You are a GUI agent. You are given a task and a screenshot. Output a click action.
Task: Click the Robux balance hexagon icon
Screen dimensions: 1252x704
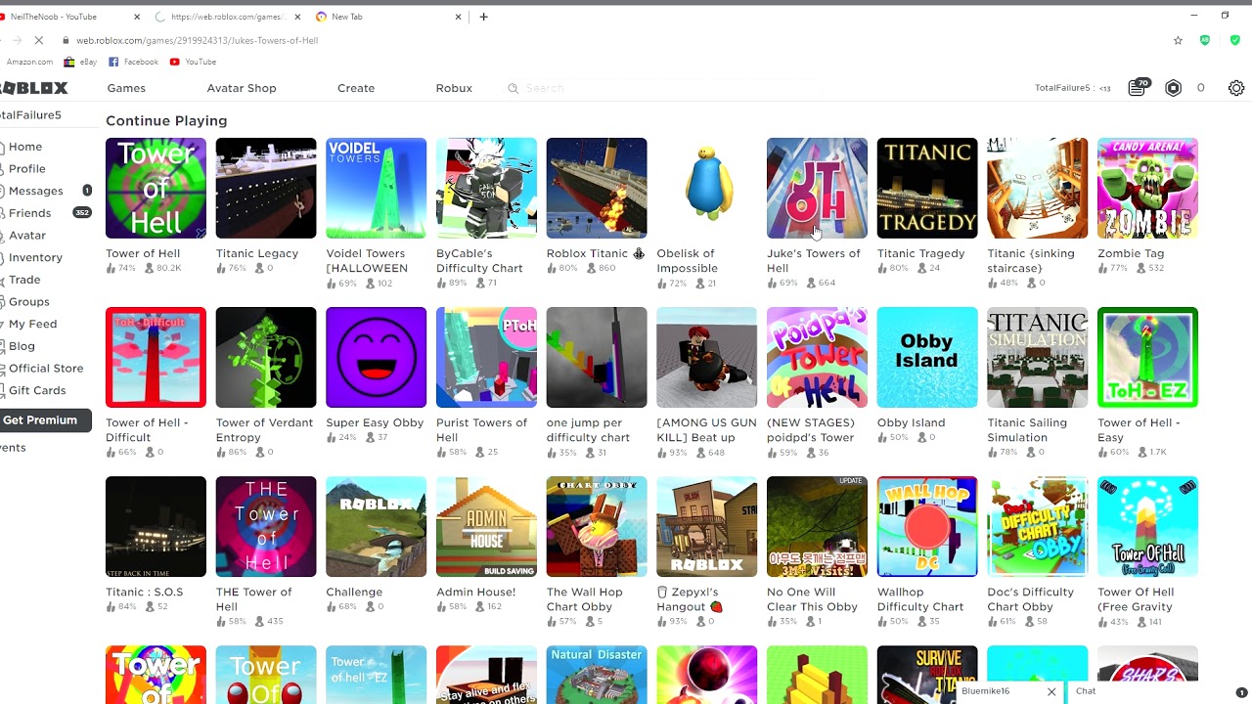pyautogui.click(x=1174, y=88)
